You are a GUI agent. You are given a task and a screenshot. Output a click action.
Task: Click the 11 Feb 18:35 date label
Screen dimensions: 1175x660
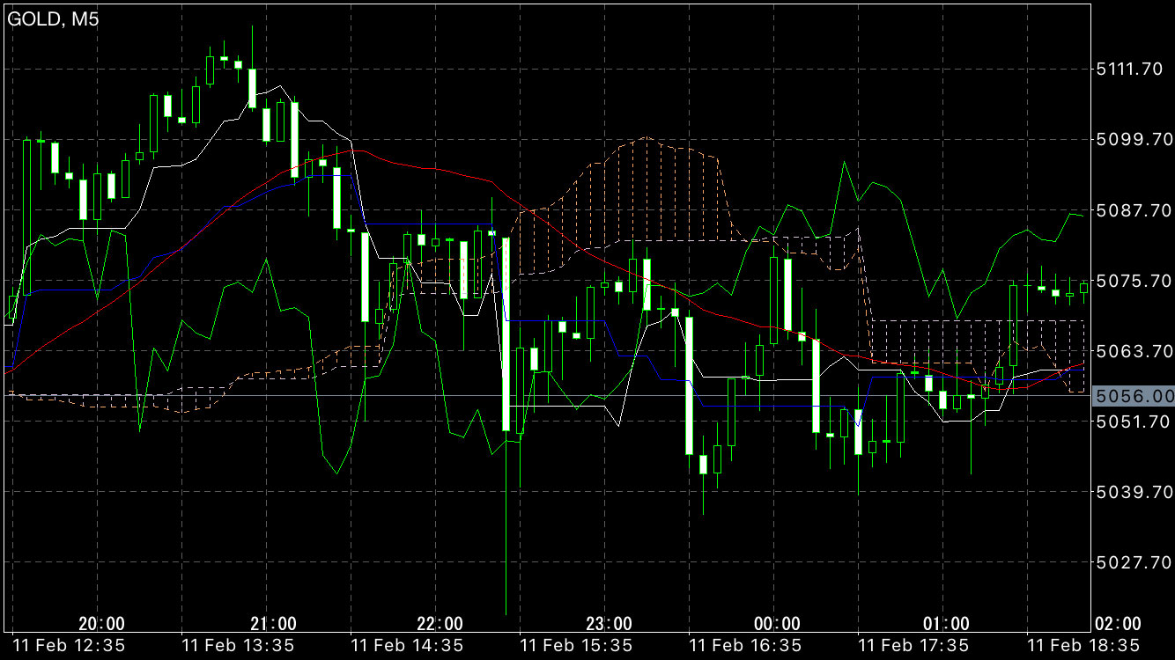(1083, 645)
